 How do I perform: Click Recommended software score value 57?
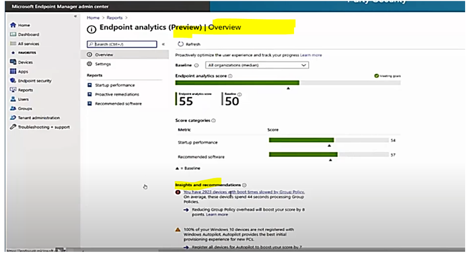pyautogui.click(x=393, y=155)
